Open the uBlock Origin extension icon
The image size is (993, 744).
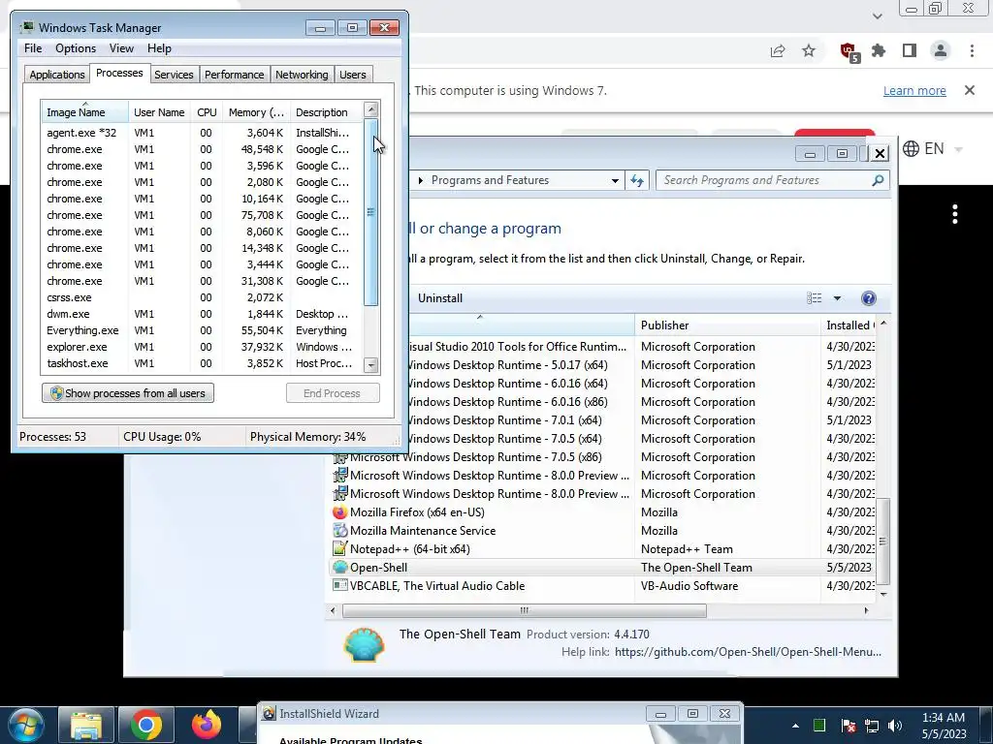[x=849, y=51]
